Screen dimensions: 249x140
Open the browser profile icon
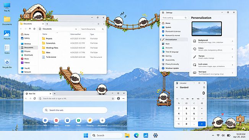click(119, 98)
